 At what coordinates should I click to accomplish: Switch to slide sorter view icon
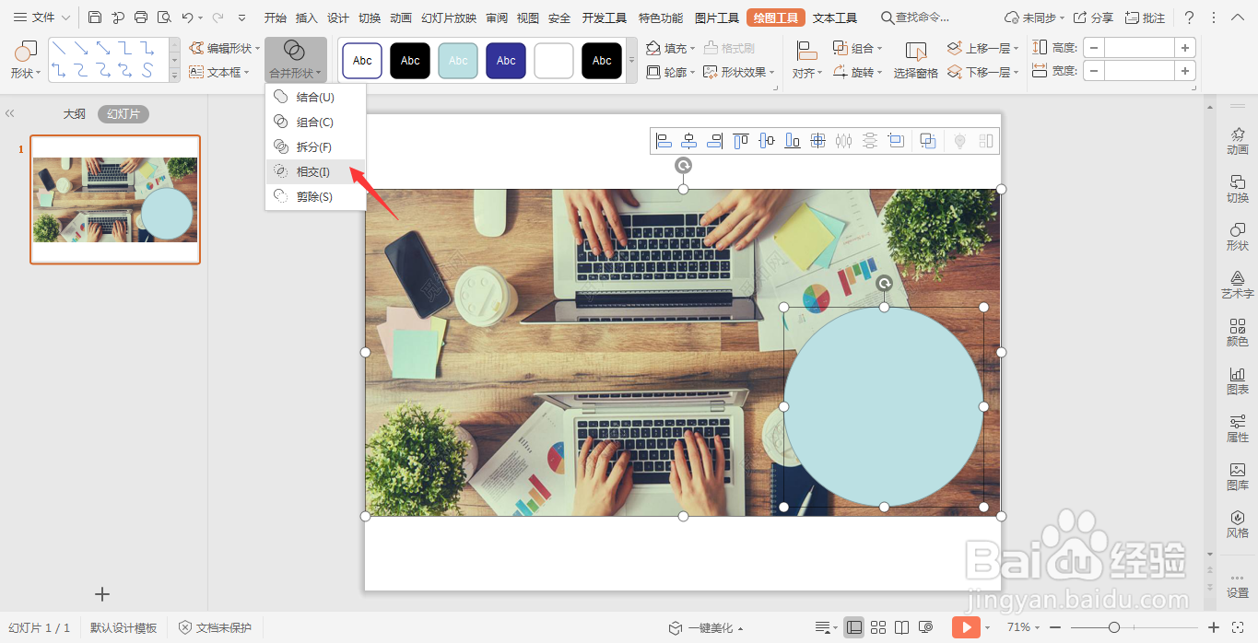coord(878,627)
